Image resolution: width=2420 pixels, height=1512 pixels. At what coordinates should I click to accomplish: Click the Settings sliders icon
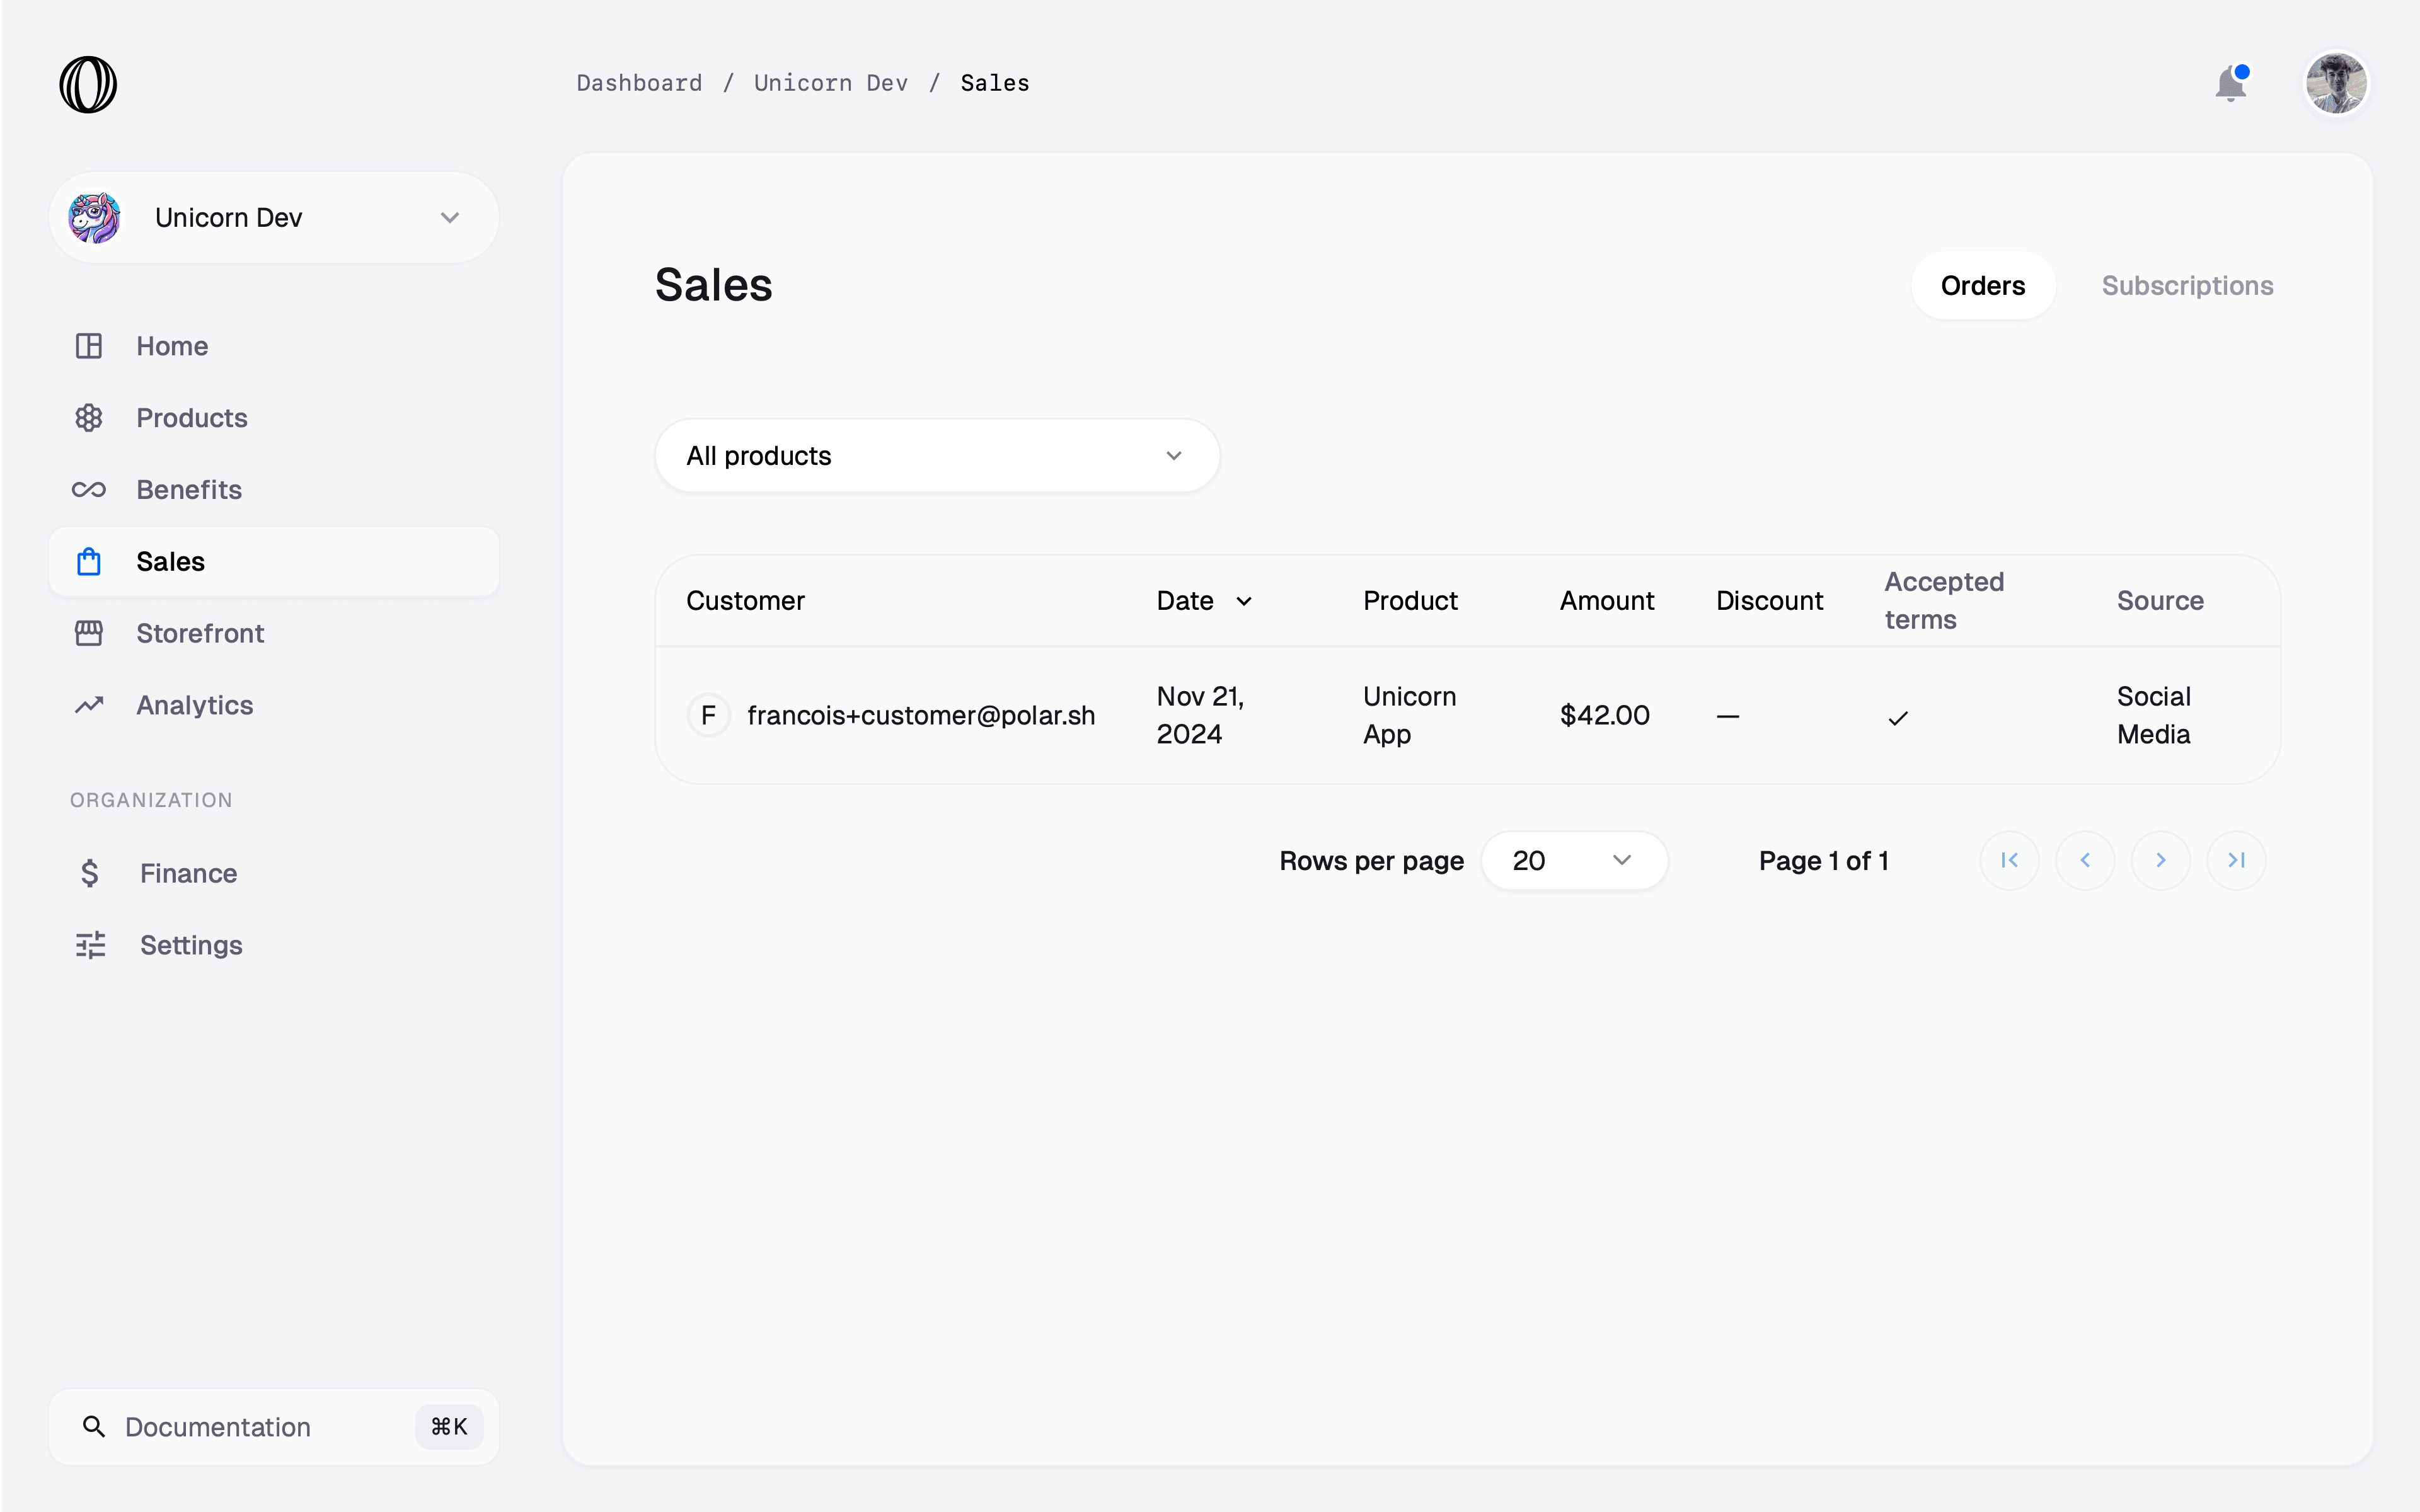[90, 945]
